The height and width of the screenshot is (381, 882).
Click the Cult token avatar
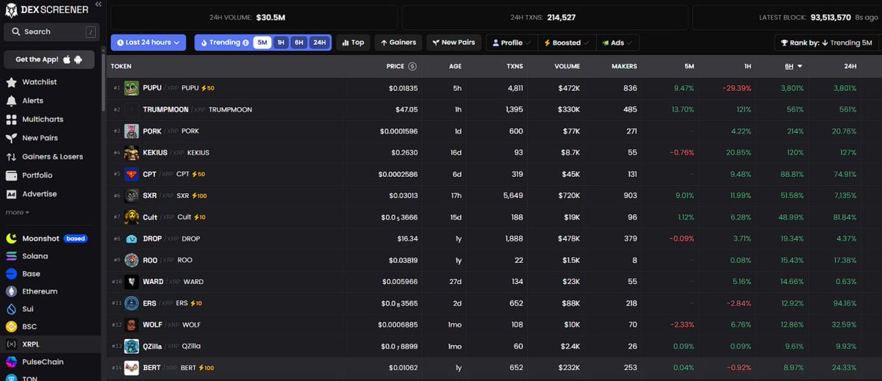[x=132, y=217]
